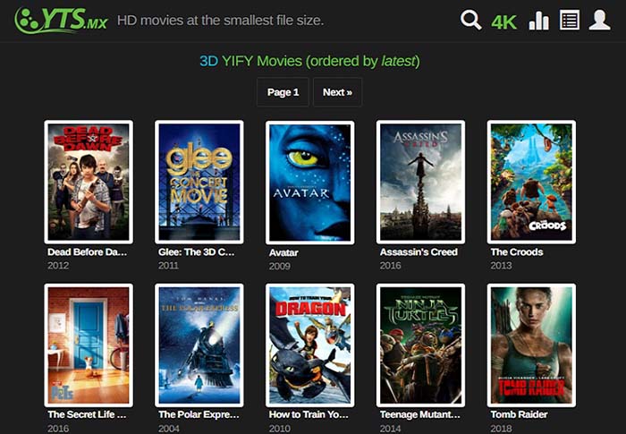Go to the Next page
Viewport: 626px width, 434px height.
pyautogui.click(x=337, y=92)
